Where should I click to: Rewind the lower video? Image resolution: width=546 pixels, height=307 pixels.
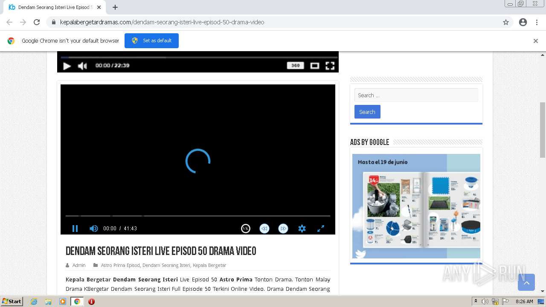[264, 229]
